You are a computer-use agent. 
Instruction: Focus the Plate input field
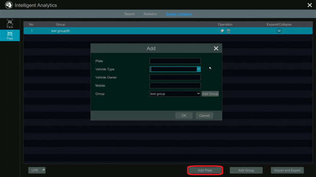(175, 61)
